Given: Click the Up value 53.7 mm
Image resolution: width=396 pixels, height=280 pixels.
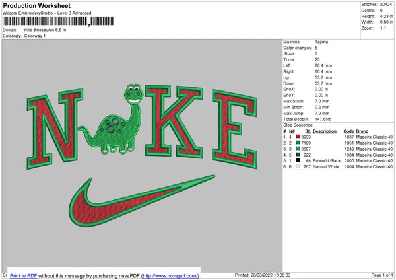Looking at the screenshot, I should pos(323,77).
